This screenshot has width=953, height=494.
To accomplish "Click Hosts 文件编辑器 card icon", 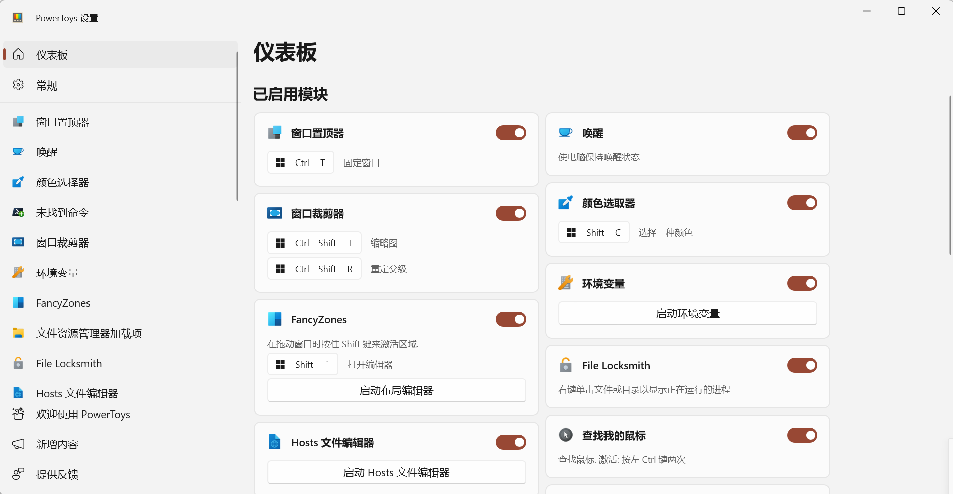I will [x=275, y=442].
